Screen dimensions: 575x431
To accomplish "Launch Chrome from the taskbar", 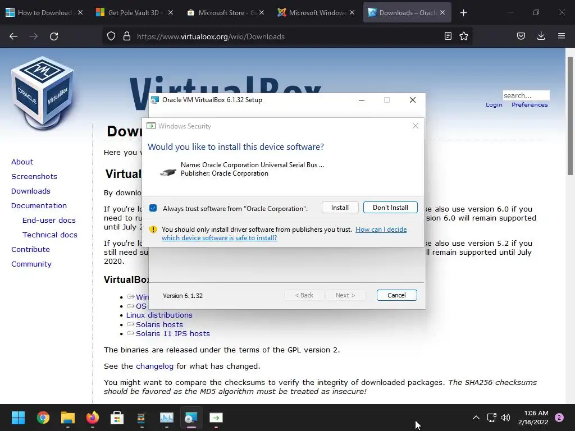I will pos(43,418).
